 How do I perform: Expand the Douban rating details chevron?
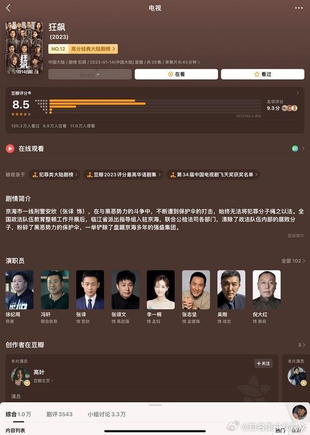(x=298, y=93)
